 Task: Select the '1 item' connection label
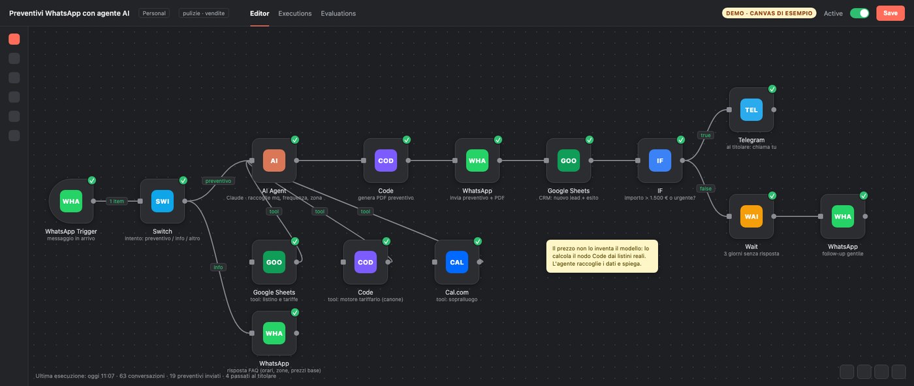[x=117, y=201]
